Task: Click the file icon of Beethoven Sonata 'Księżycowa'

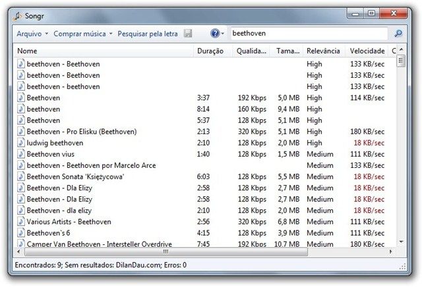Action: 21,176
